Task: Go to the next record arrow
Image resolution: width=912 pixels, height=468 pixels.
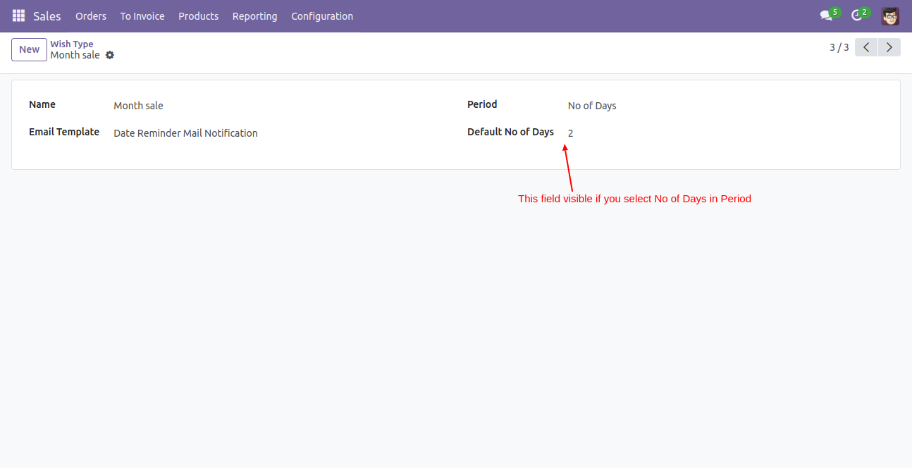Action: pyautogui.click(x=889, y=47)
